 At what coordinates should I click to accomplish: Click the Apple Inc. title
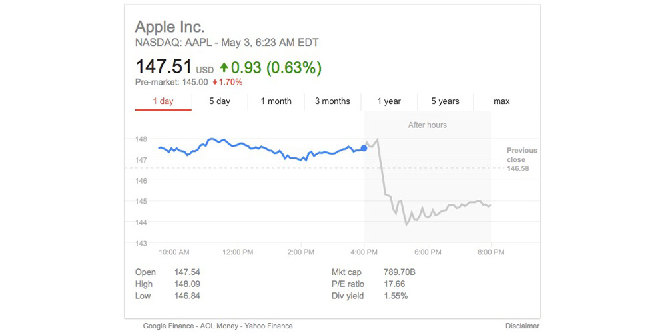point(170,27)
